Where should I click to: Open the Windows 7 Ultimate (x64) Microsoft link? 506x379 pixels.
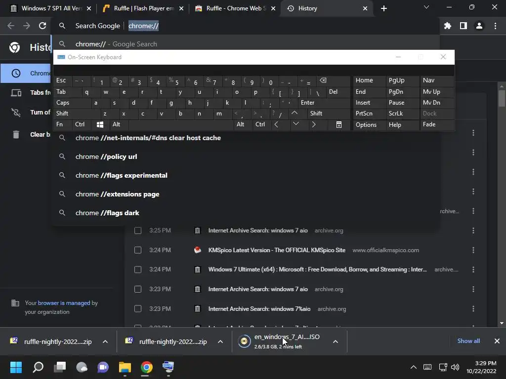pos(317,269)
